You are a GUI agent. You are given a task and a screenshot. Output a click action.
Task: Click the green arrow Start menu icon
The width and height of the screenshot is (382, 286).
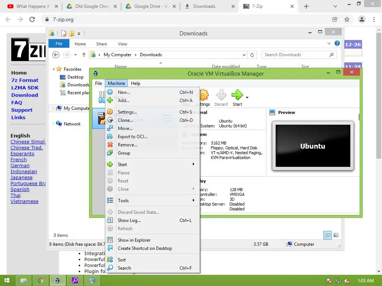[110, 164]
